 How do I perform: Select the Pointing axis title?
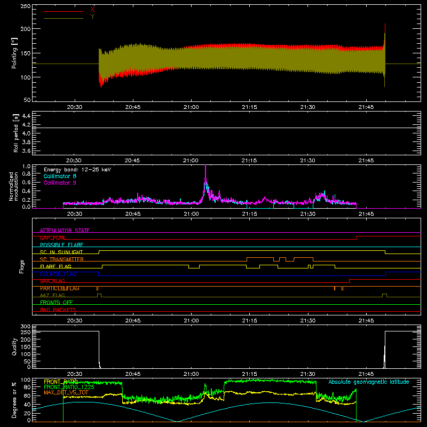pos(14,53)
